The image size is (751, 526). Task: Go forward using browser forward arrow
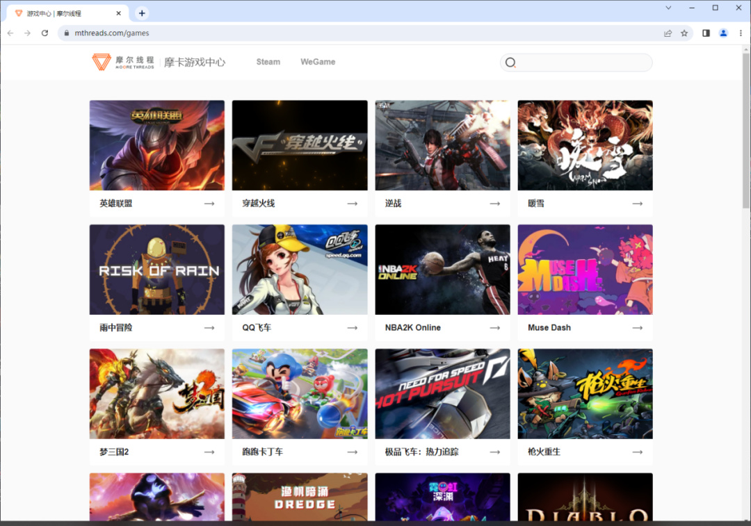click(27, 33)
